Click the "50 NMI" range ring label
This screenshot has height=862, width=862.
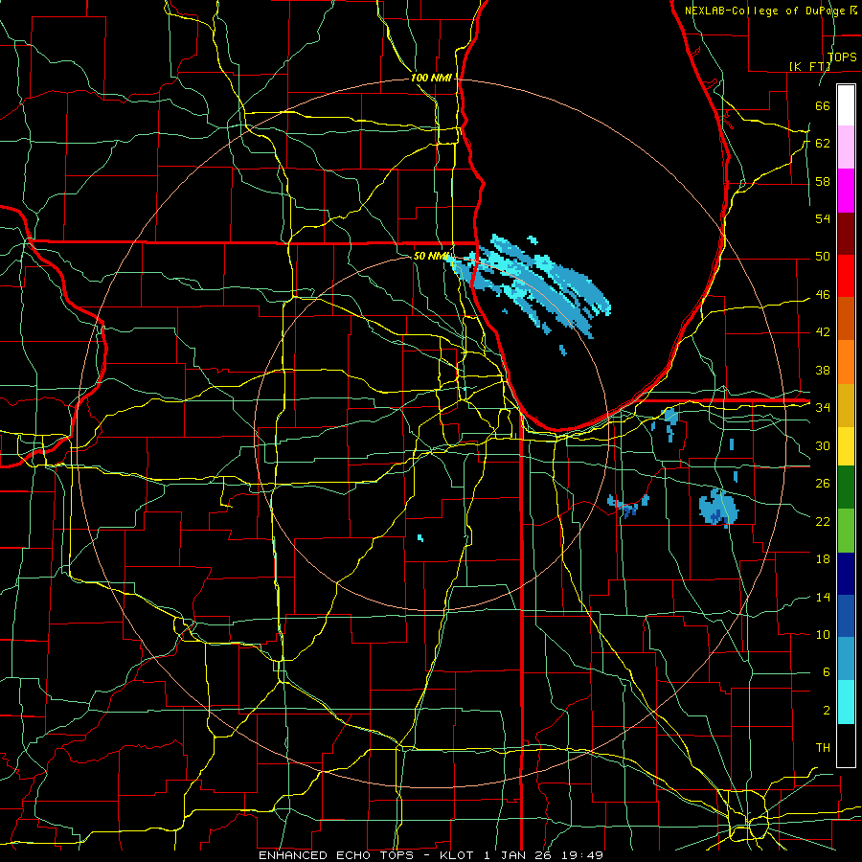(x=430, y=256)
